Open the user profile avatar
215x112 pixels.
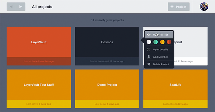click(x=204, y=6)
